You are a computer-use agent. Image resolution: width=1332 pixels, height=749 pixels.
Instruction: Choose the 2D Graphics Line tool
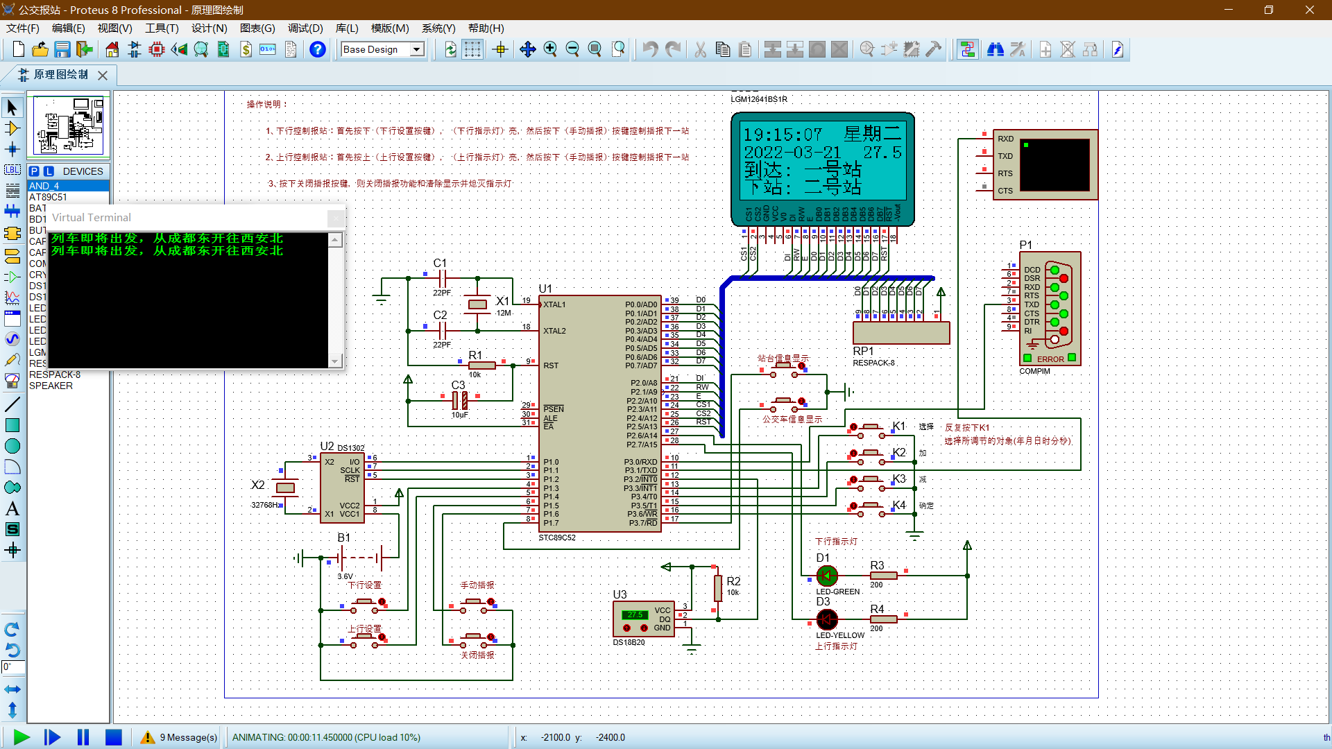click(12, 404)
